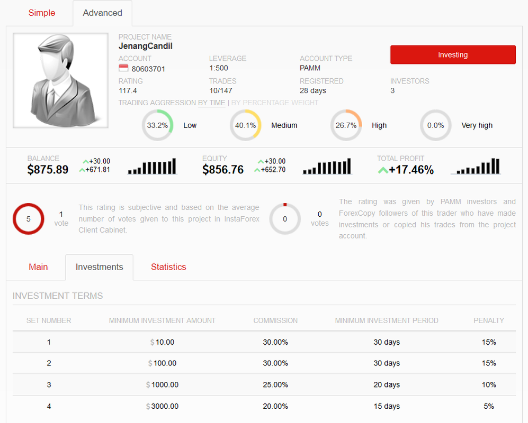Click the Very high 0.0% circle gauge

(x=435, y=125)
